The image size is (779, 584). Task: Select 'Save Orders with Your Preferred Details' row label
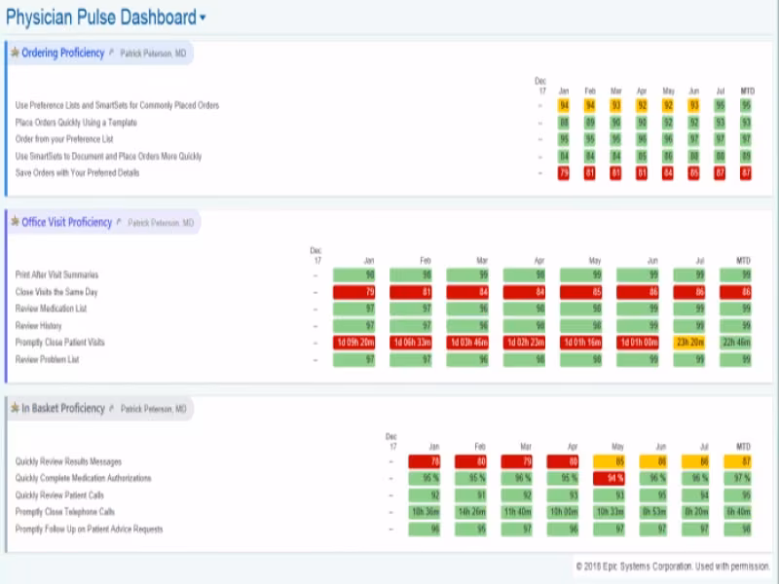pyautogui.click(x=77, y=173)
